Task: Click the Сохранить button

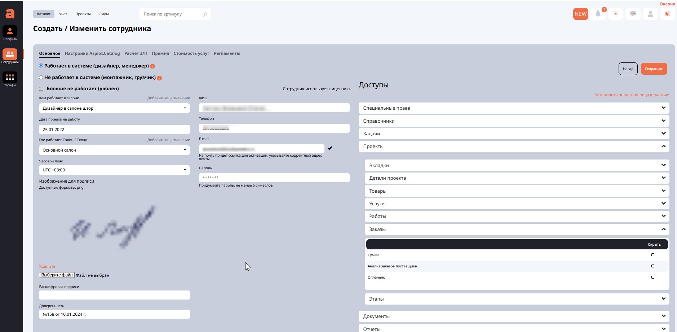Action: 654,69
